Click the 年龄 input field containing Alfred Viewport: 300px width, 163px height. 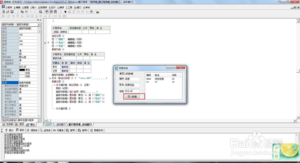click(132, 91)
